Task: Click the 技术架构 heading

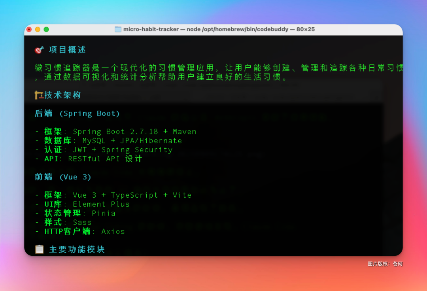Action: pos(62,95)
